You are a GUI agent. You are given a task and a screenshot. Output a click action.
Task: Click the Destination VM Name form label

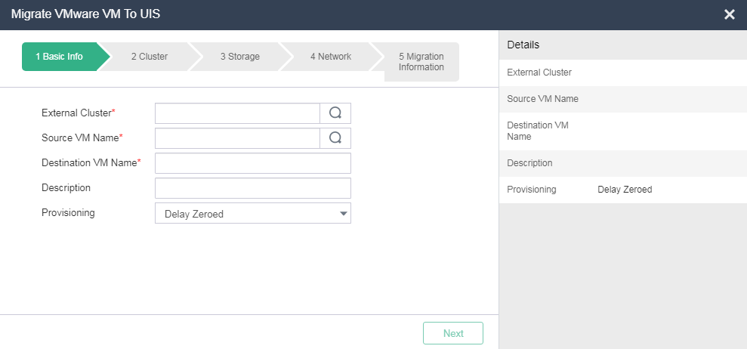pos(91,162)
